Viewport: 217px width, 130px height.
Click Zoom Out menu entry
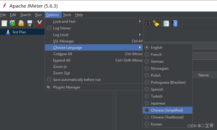[x=94, y=73]
